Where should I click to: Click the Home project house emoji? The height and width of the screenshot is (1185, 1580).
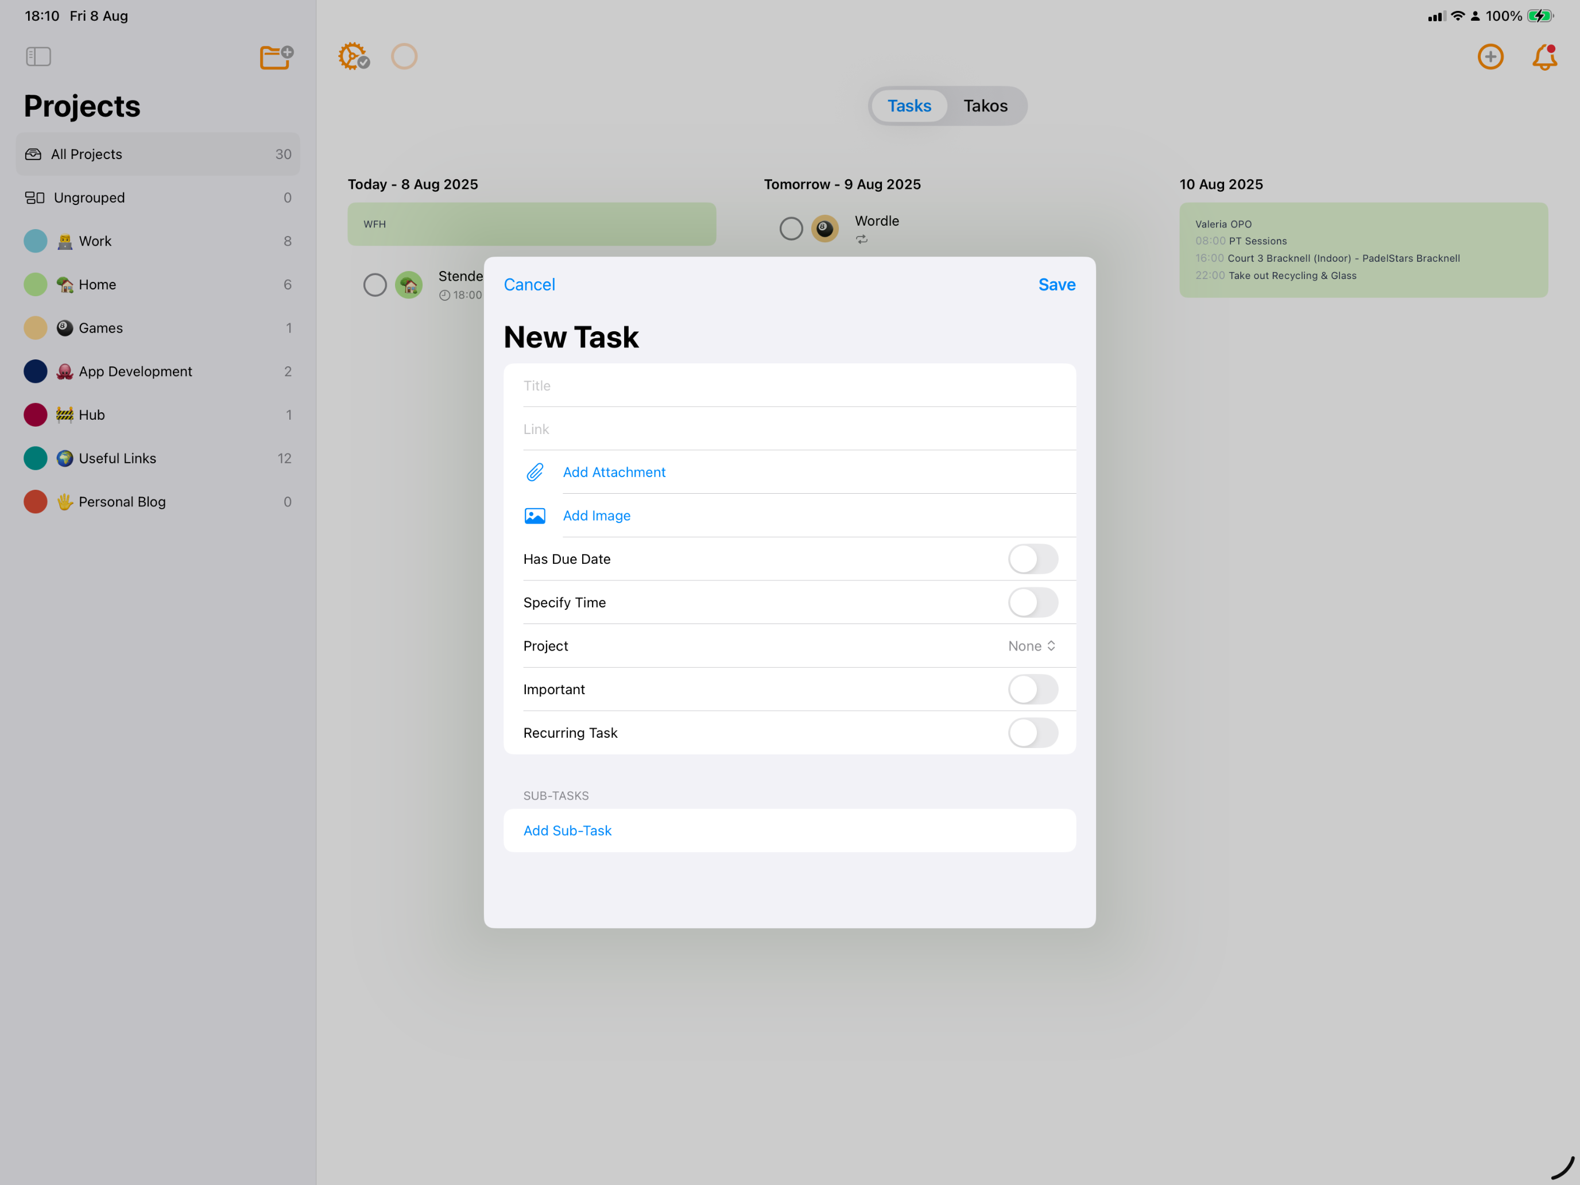click(x=65, y=285)
